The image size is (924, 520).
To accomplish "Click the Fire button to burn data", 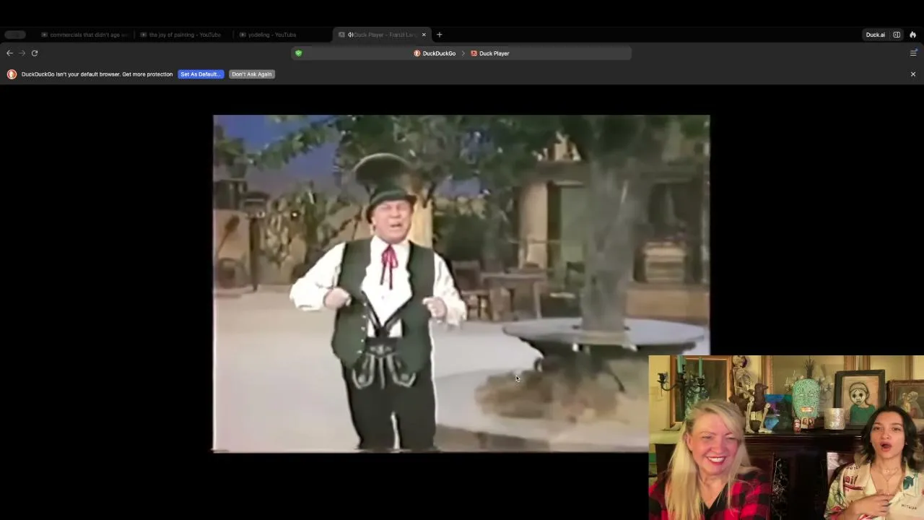I will click(x=912, y=35).
